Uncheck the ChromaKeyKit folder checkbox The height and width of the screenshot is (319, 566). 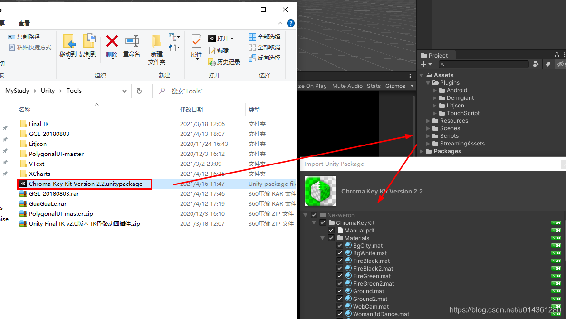323,222
